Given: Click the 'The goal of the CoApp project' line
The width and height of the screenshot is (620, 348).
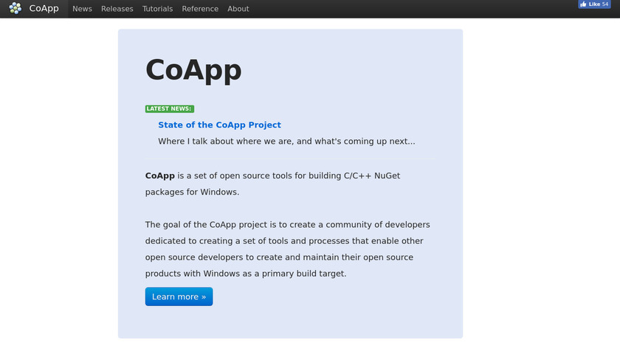Looking at the screenshot, I should point(287,224).
